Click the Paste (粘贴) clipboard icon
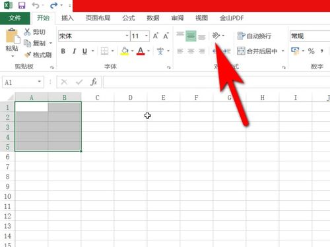330x247 pixels. (13, 36)
